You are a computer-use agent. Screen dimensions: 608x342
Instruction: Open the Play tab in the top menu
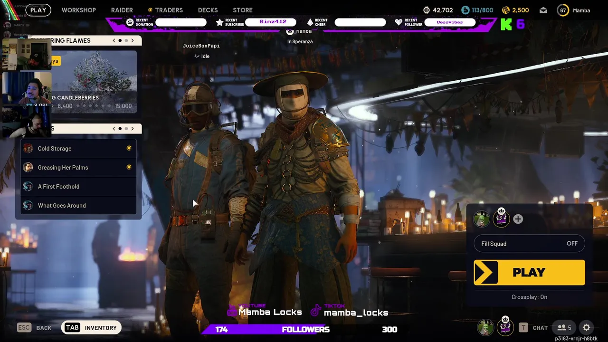click(38, 10)
